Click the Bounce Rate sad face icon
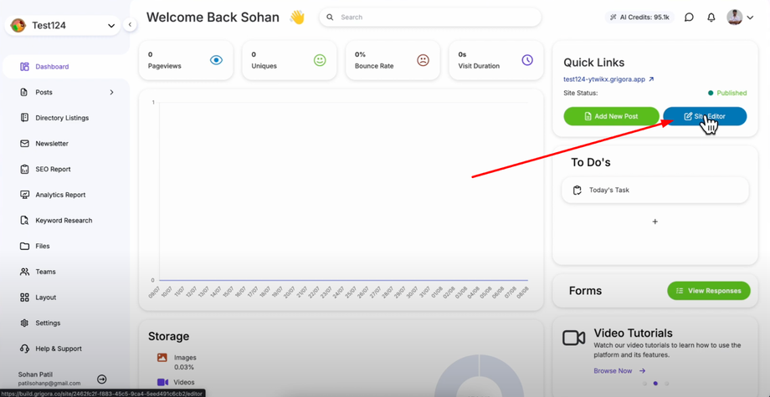770x397 pixels. (x=423, y=60)
